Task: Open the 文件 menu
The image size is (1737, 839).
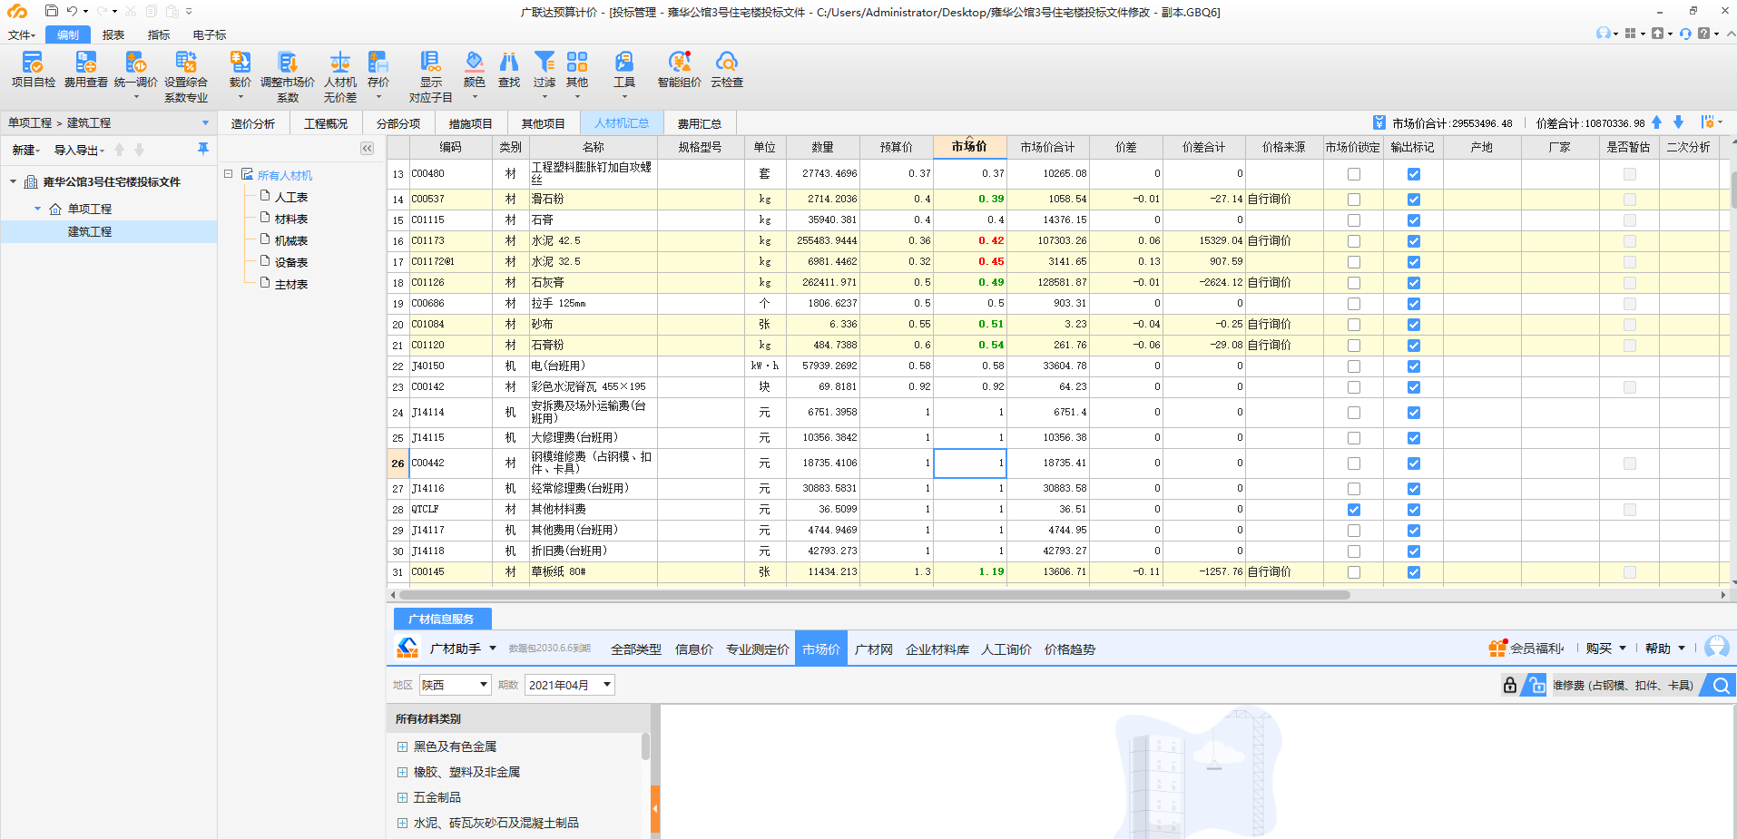Action: pyautogui.click(x=22, y=34)
